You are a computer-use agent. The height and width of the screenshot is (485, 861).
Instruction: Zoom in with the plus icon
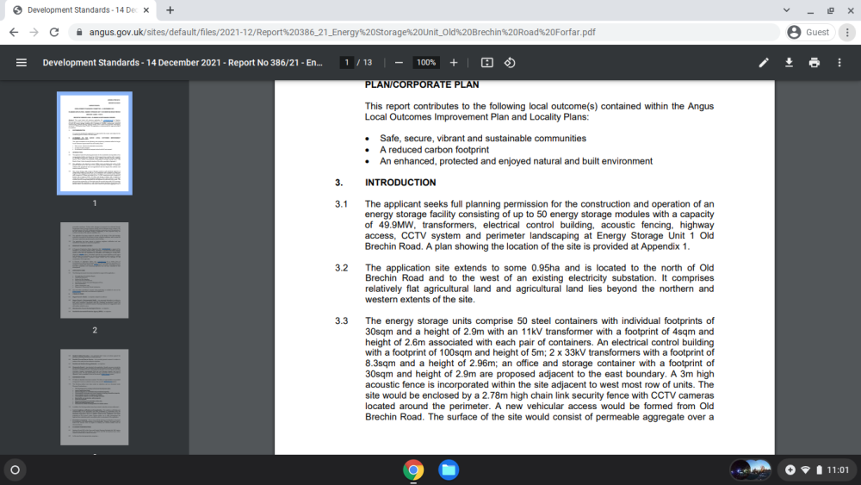pyautogui.click(x=454, y=63)
